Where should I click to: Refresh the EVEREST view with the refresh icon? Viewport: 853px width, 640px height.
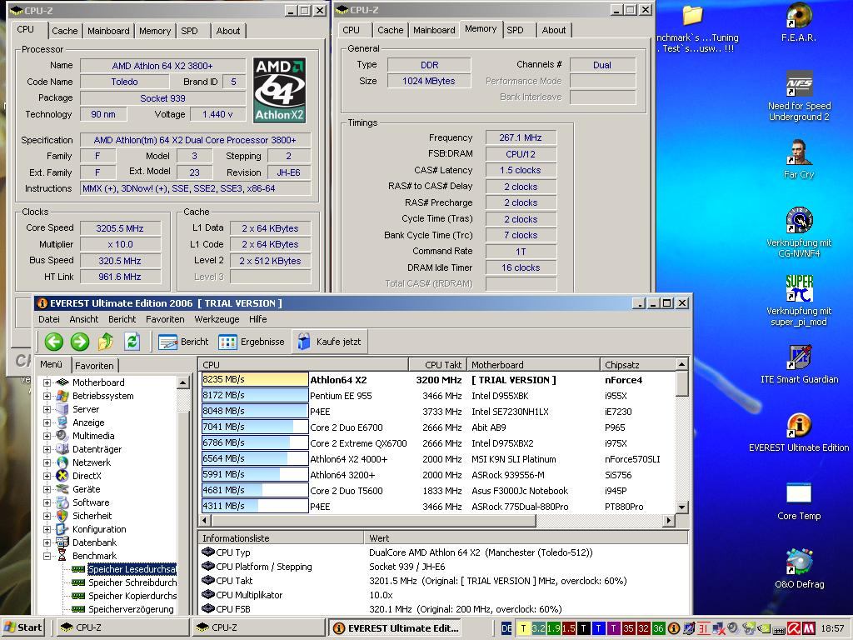tap(132, 342)
